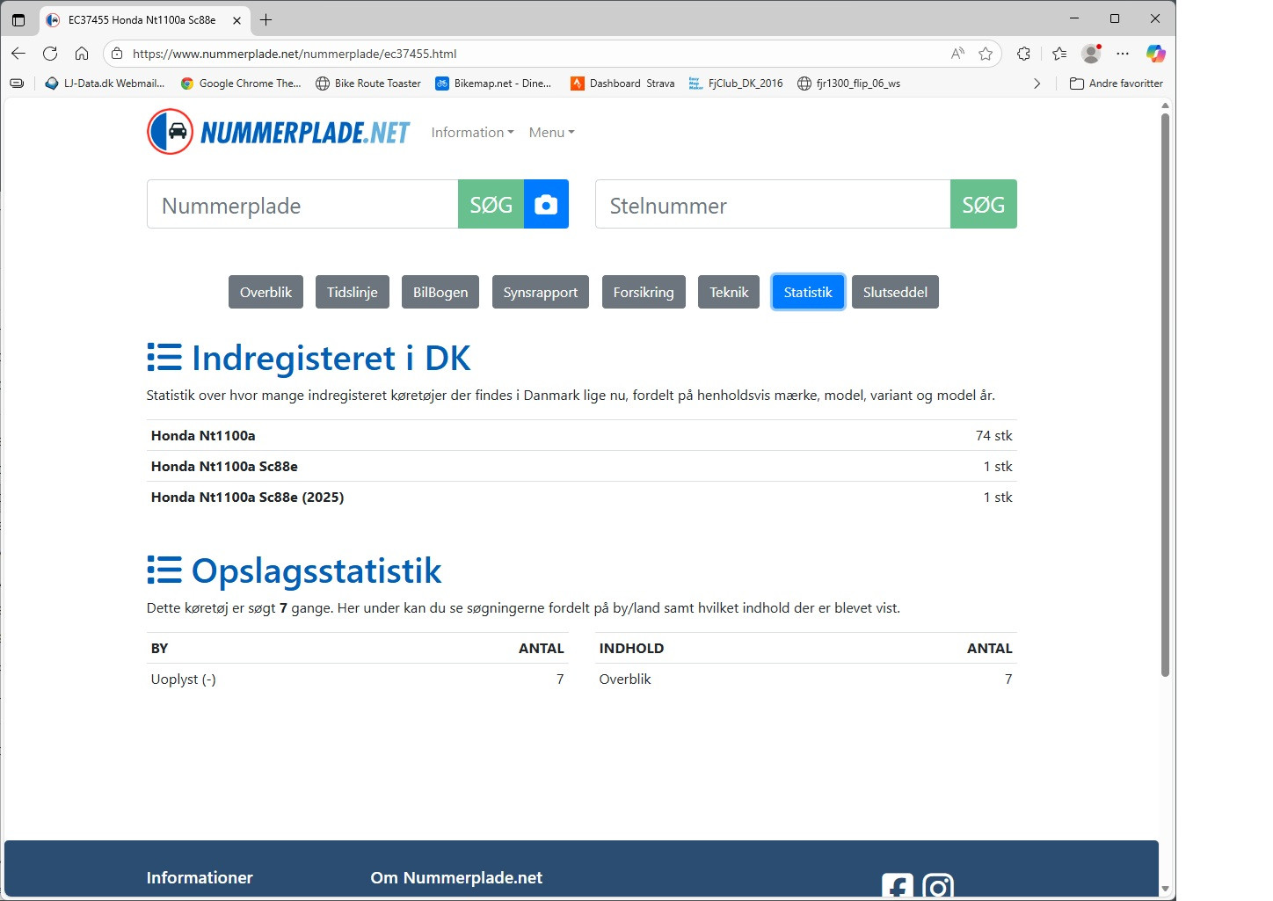Open a new browser tab
1273x901 pixels.
tap(266, 19)
